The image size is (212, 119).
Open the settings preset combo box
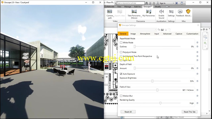(138, 30)
